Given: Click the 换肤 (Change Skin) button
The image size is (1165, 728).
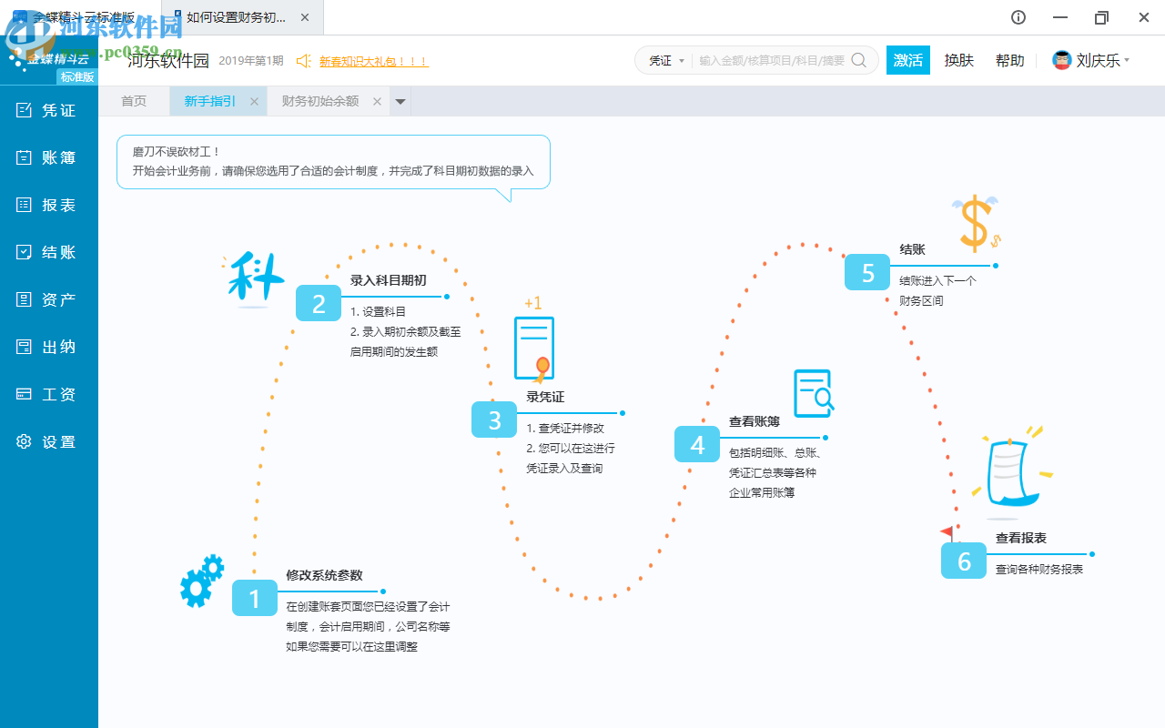Looking at the screenshot, I should tap(958, 60).
